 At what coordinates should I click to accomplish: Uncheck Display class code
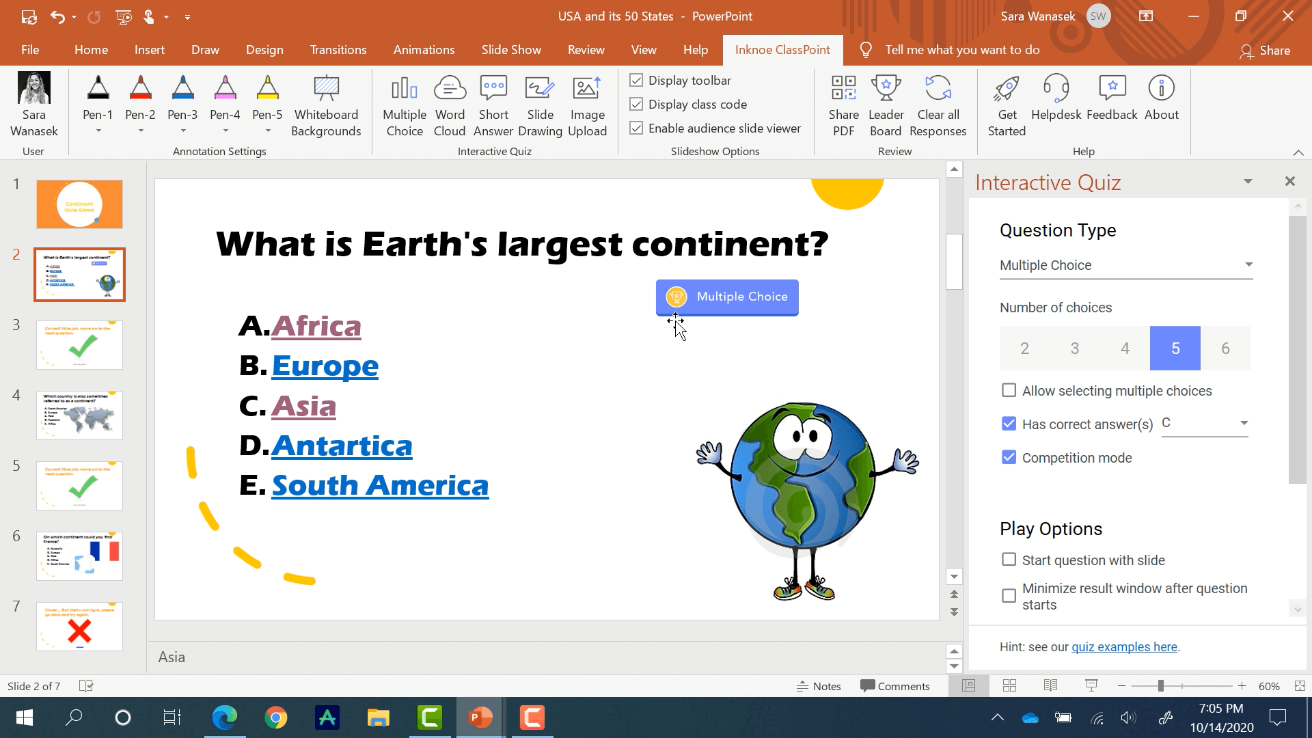tap(636, 105)
